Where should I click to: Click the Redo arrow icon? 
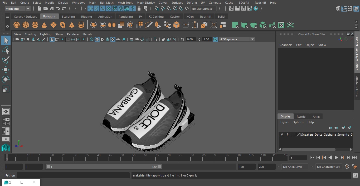point(64,9)
